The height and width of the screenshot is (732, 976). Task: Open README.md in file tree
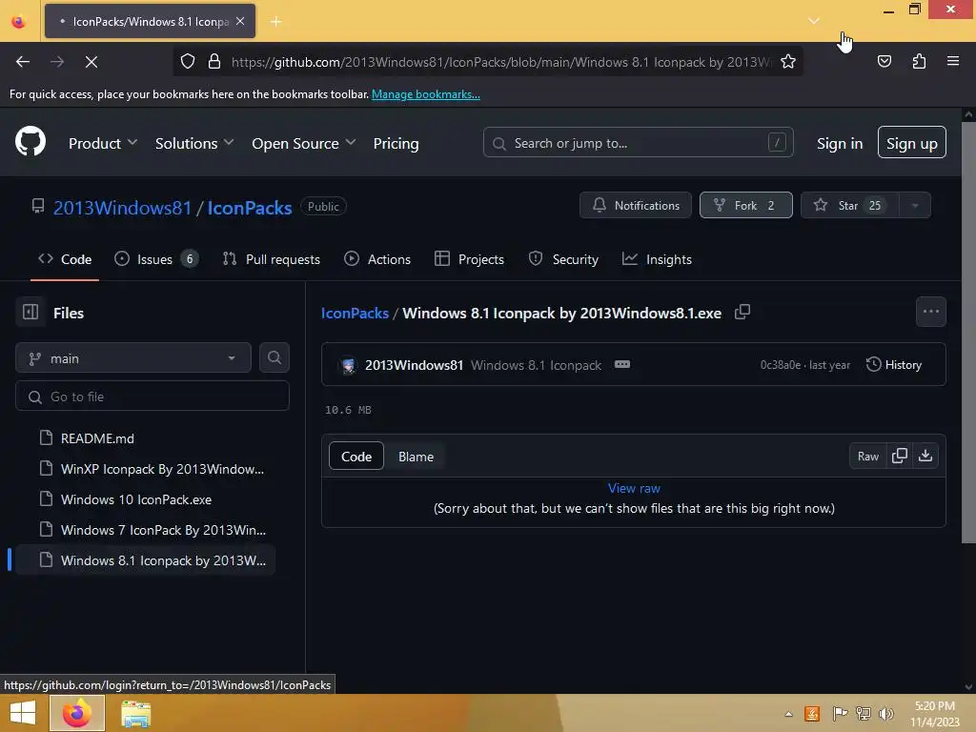point(97,438)
